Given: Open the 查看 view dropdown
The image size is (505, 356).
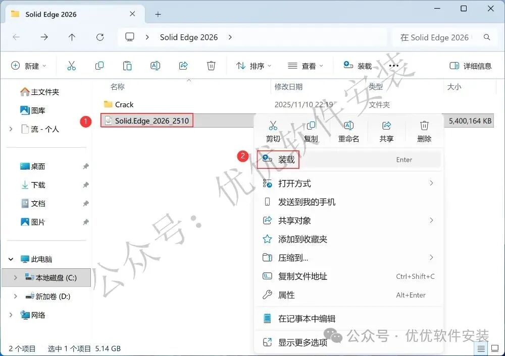Looking at the screenshot, I should 306,66.
